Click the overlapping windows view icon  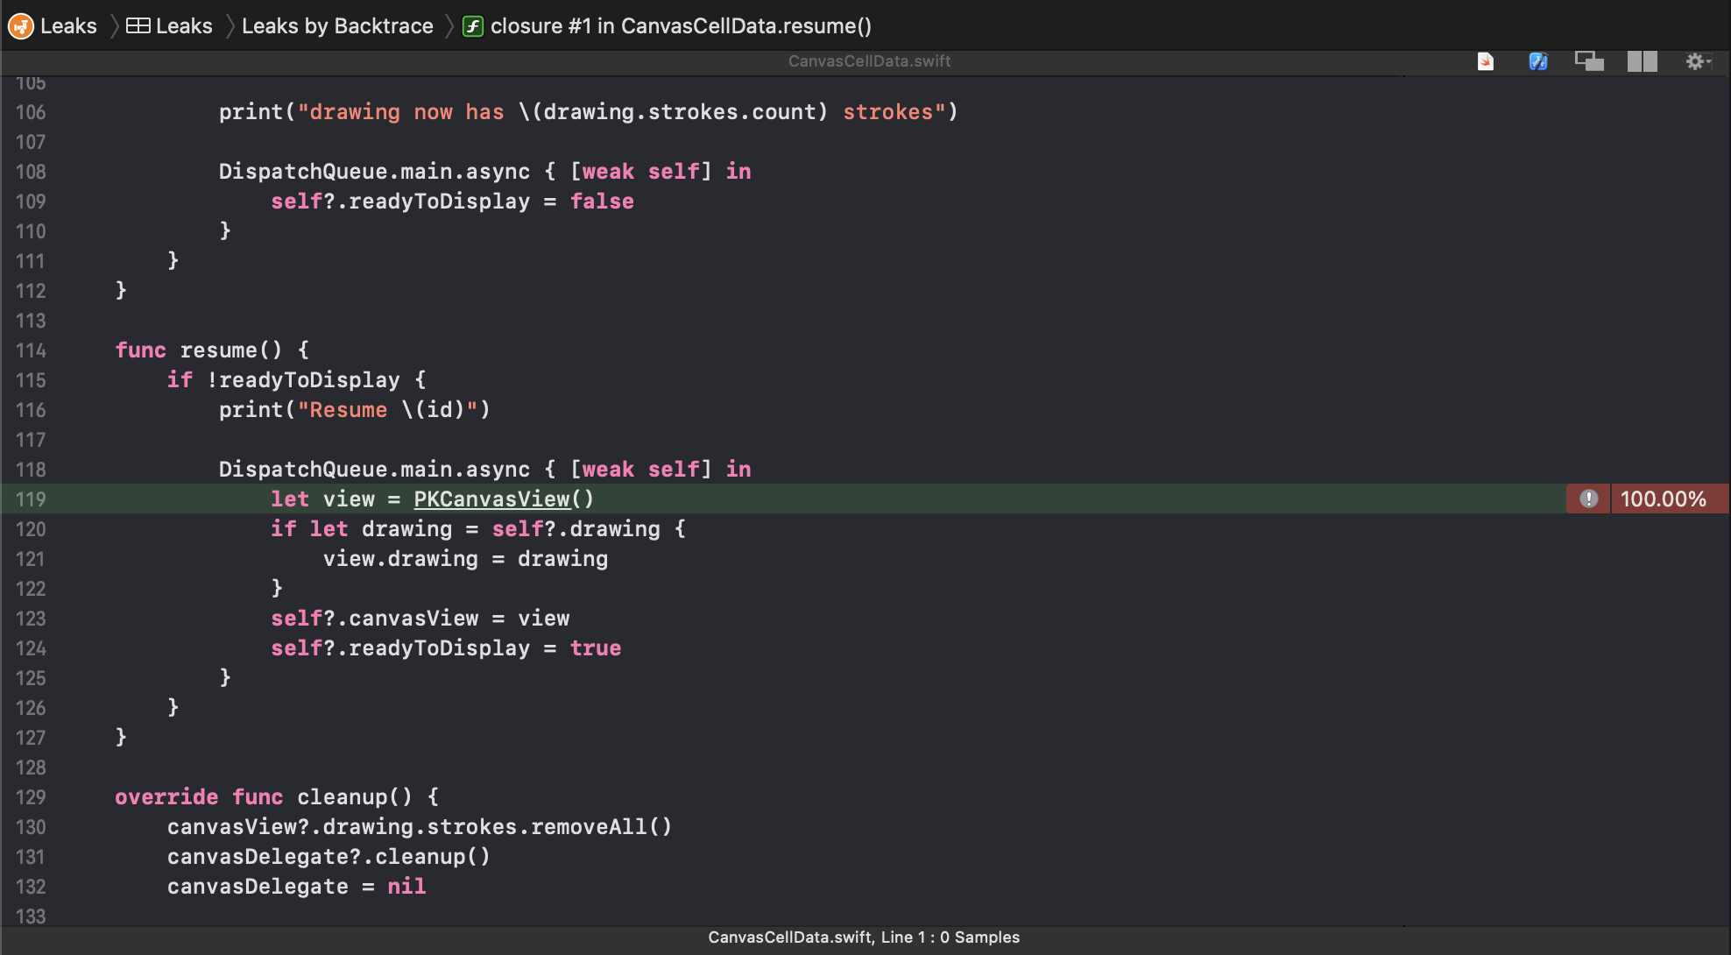[1588, 61]
